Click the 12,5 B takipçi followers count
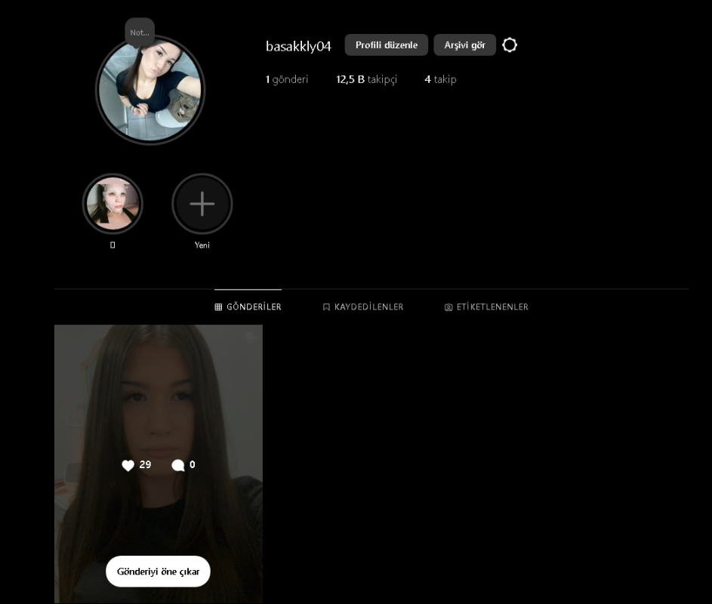The image size is (712, 604). click(x=366, y=79)
